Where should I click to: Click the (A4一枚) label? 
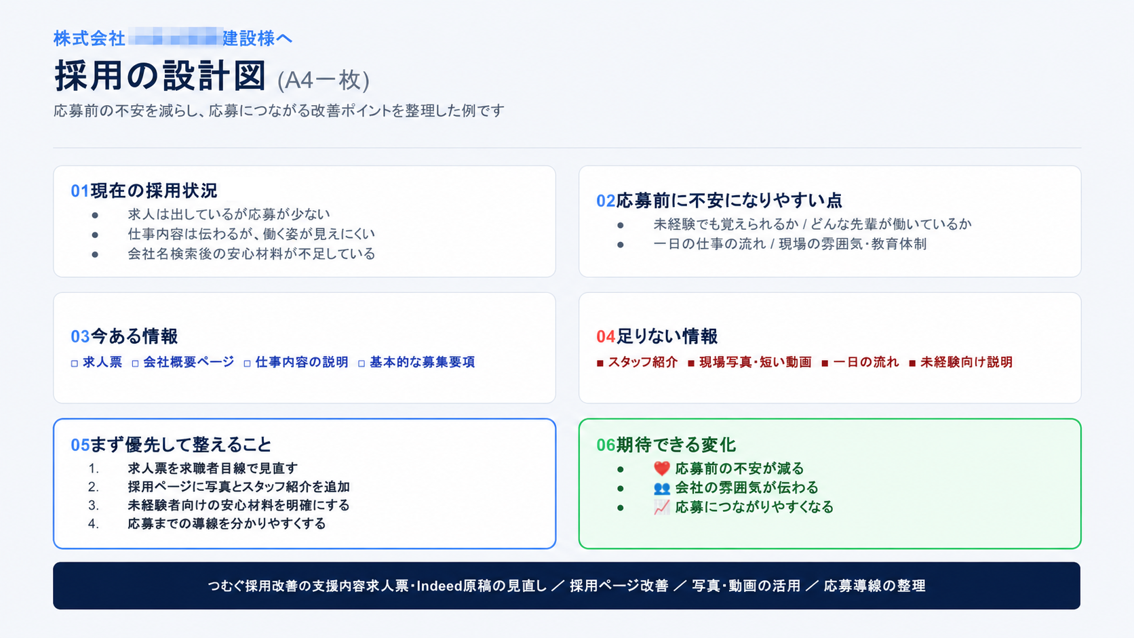tap(324, 80)
